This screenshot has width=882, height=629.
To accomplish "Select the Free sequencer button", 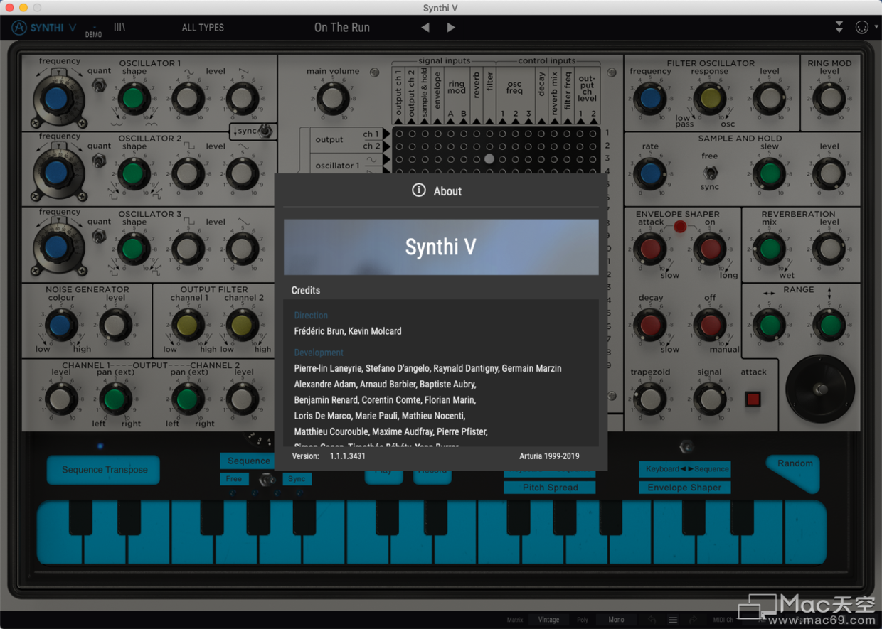I will pyautogui.click(x=234, y=479).
